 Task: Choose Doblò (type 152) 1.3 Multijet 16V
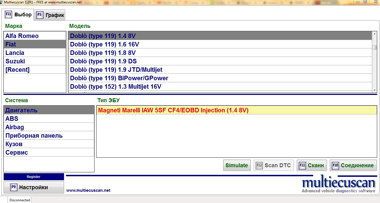[115, 87]
